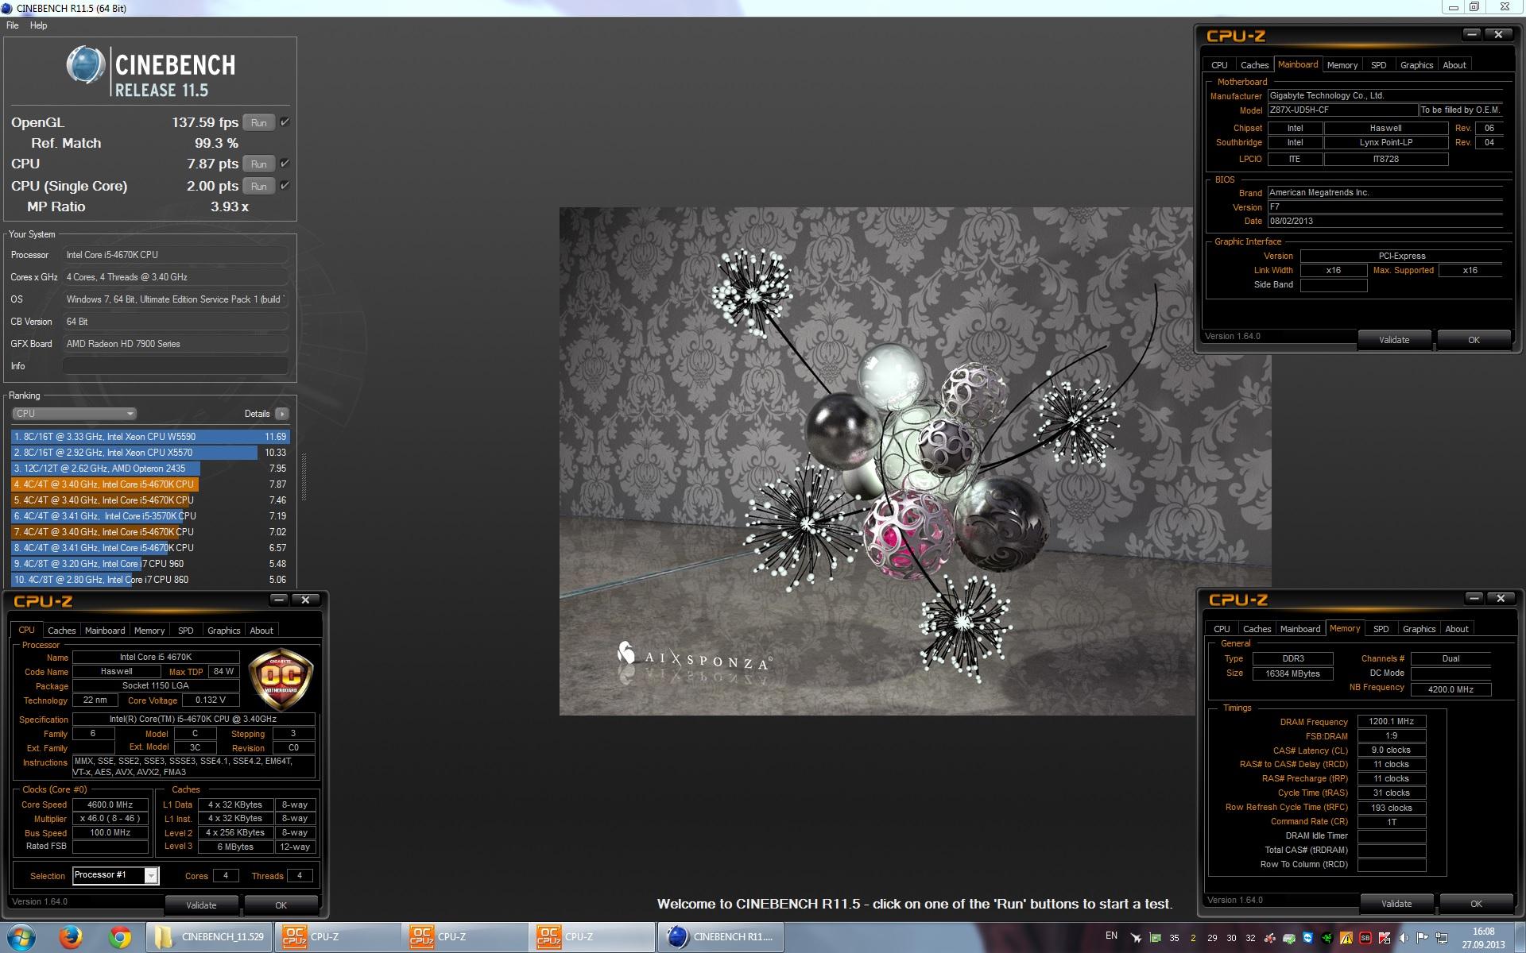Image resolution: width=1526 pixels, height=953 pixels.
Task: Minimize the top-right CPU-Z window
Action: click(1472, 34)
